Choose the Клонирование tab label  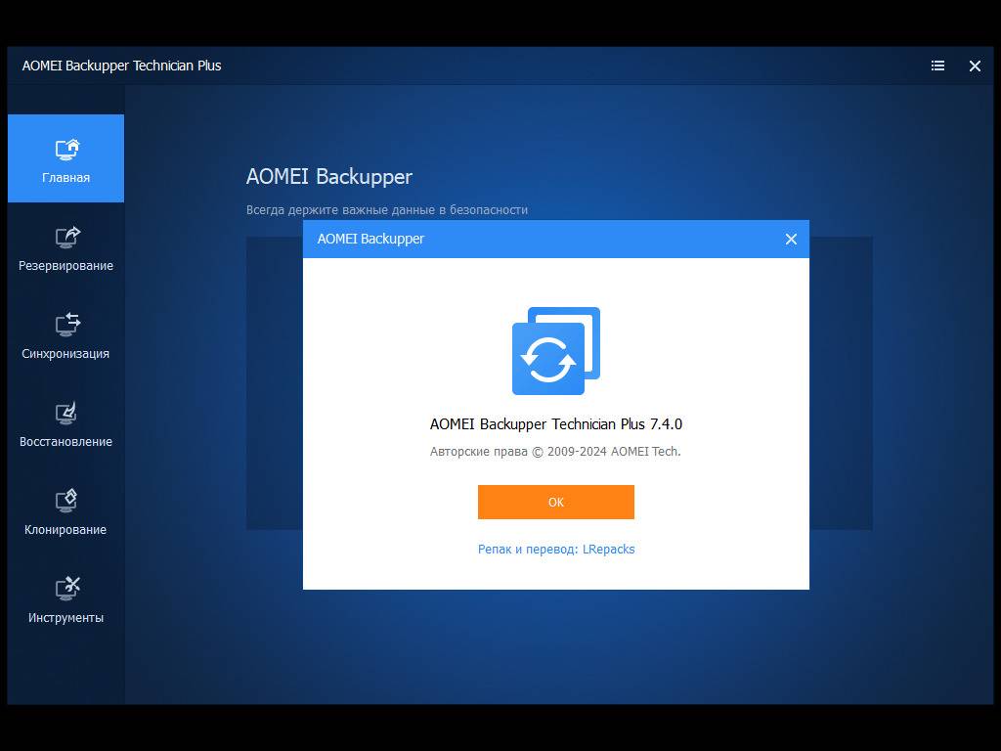[65, 530]
